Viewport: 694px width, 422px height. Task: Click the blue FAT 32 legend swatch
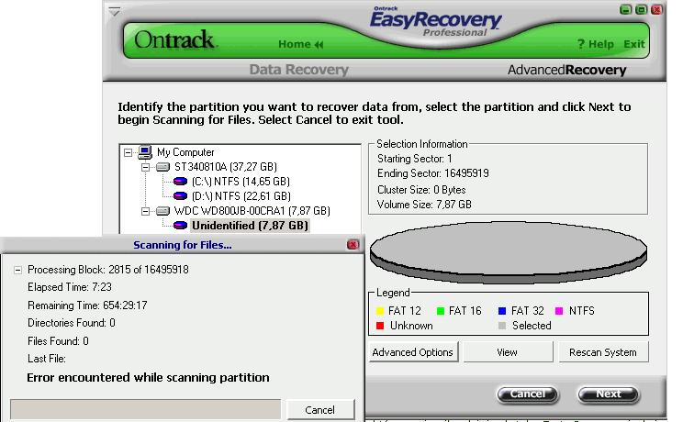[502, 311]
